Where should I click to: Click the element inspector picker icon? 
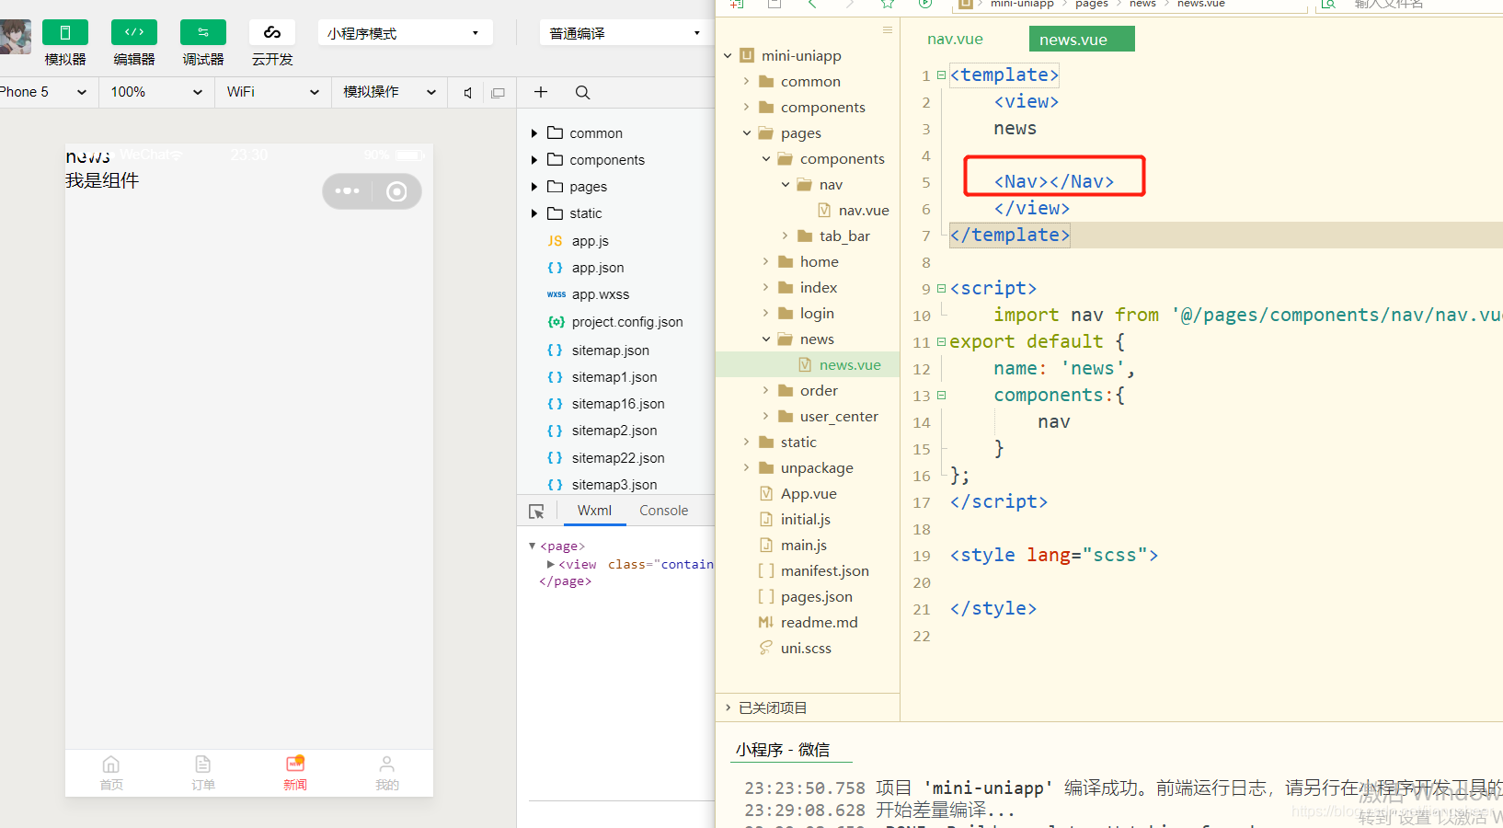pos(536,512)
